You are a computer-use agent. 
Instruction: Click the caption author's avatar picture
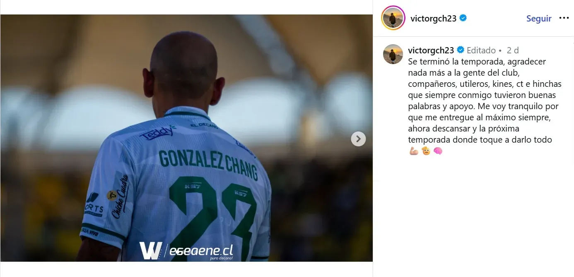click(x=393, y=54)
